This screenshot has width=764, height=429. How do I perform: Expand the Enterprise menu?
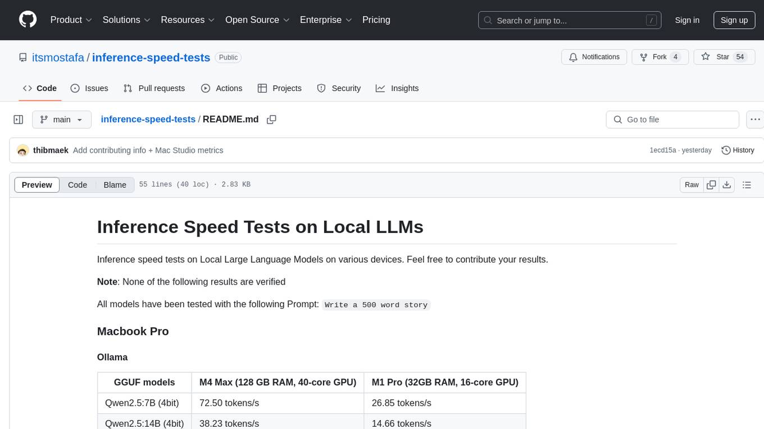point(326,20)
